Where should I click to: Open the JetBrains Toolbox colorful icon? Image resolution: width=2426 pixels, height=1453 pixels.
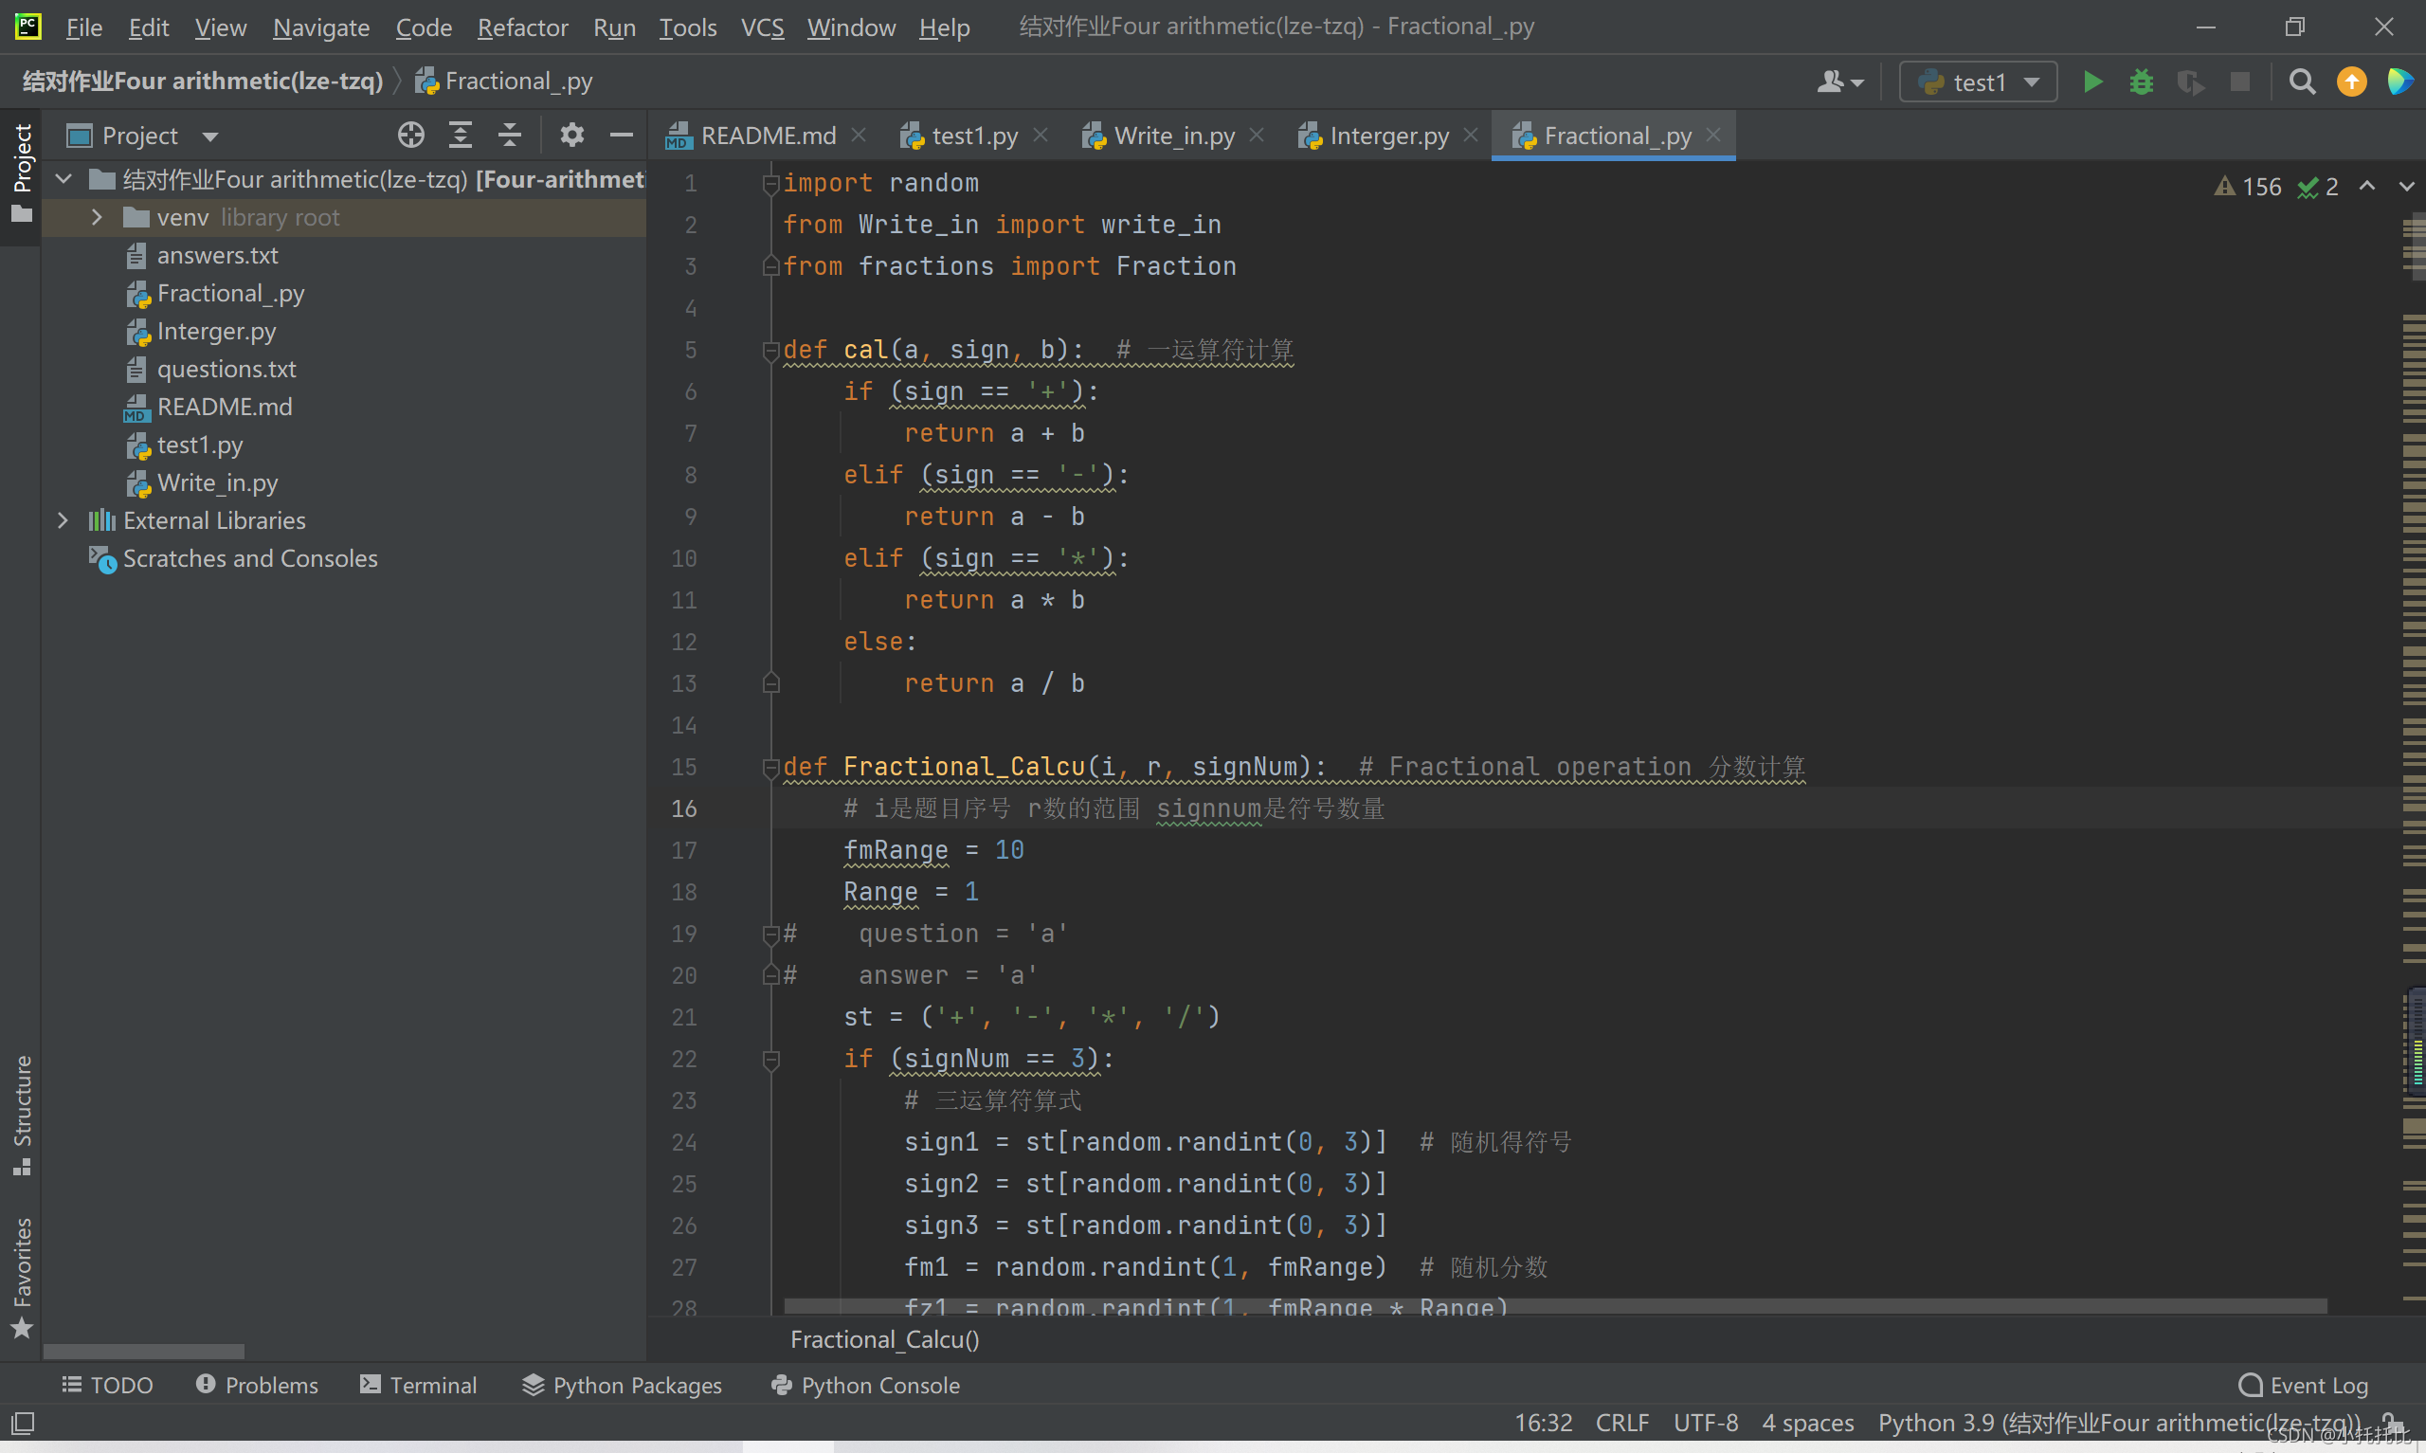(x=2399, y=82)
